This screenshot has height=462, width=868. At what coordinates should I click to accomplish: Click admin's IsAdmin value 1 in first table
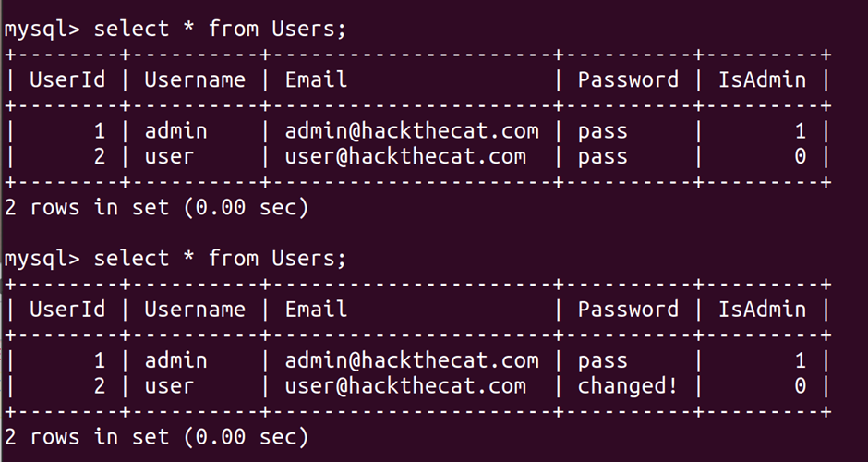[800, 131]
